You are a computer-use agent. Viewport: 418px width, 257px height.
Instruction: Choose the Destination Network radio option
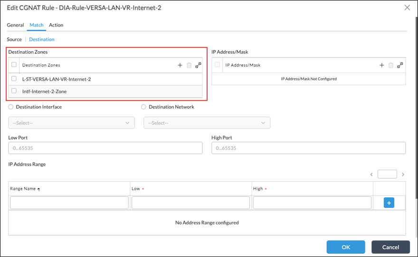pyautogui.click(x=143, y=107)
